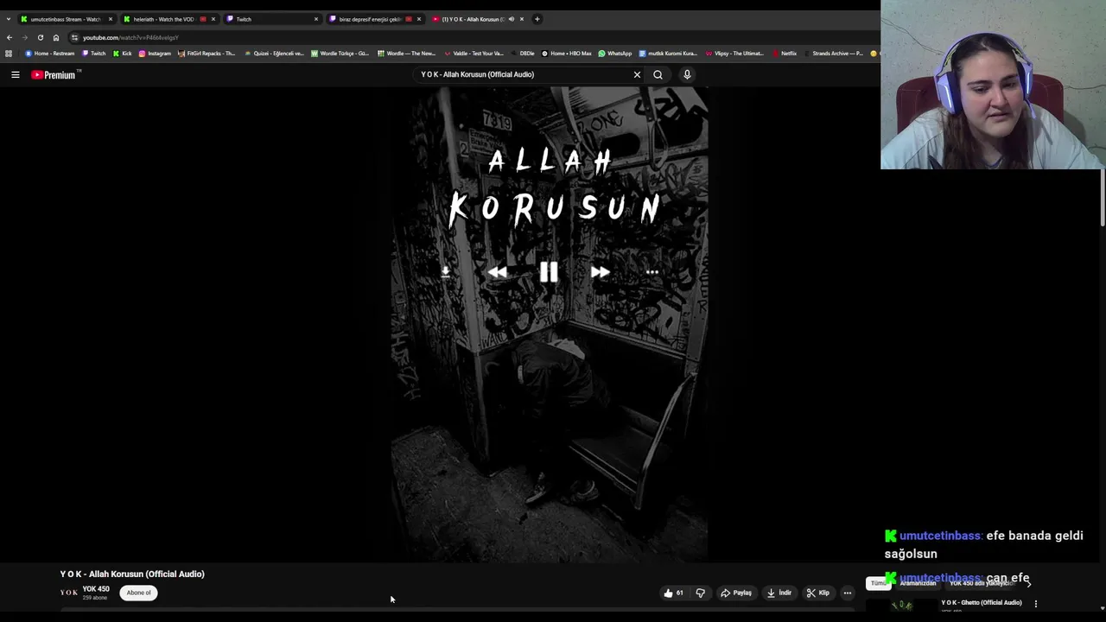Click the magnifier search button
The height and width of the screenshot is (622, 1106).
click(x=658, y=74)
